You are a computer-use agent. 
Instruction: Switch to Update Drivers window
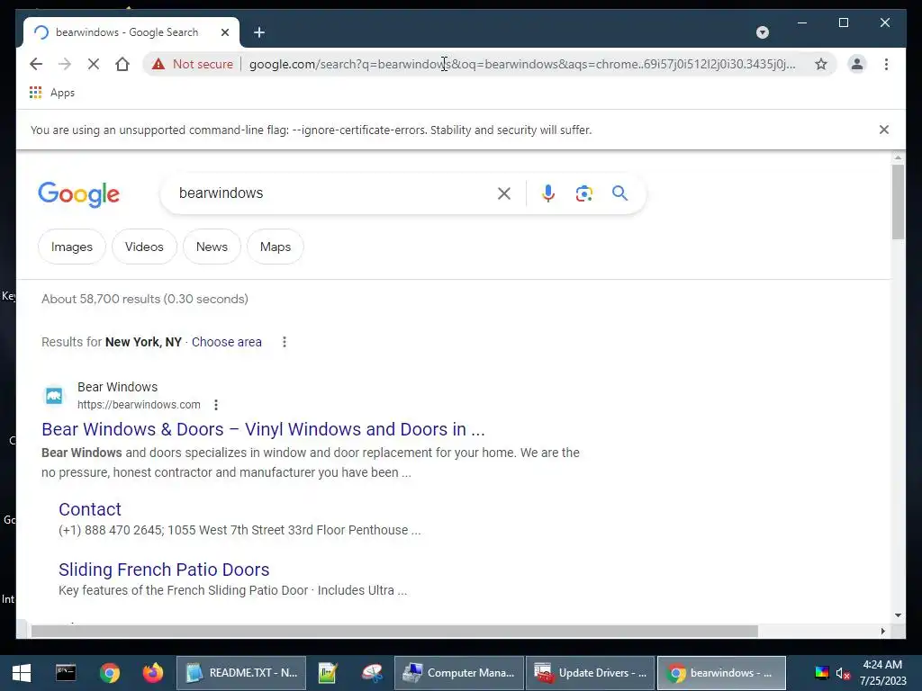pyautogui.click(x=590, y=673)
